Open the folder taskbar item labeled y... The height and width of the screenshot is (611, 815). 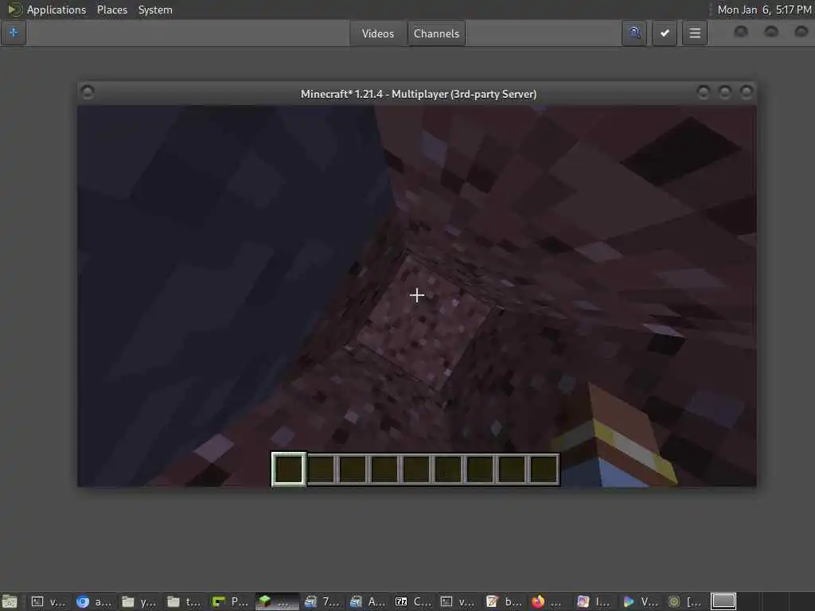pos(139,601)
